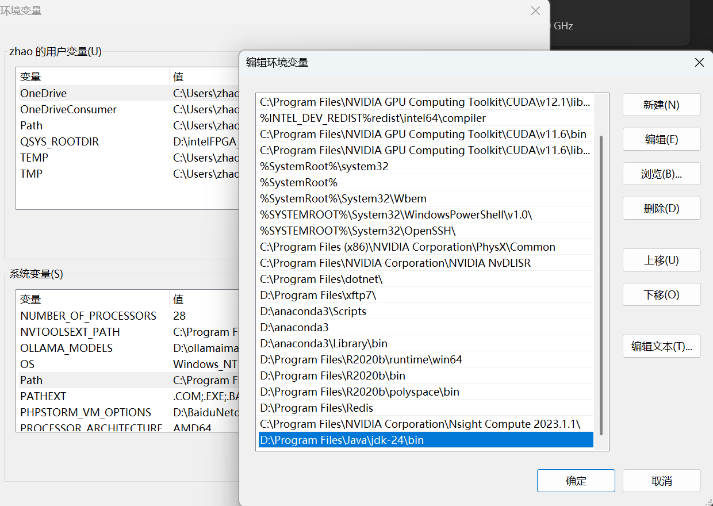Select the %SystemRoot%\system32 entry
713x506 pixels.
(x=426, y=166)
